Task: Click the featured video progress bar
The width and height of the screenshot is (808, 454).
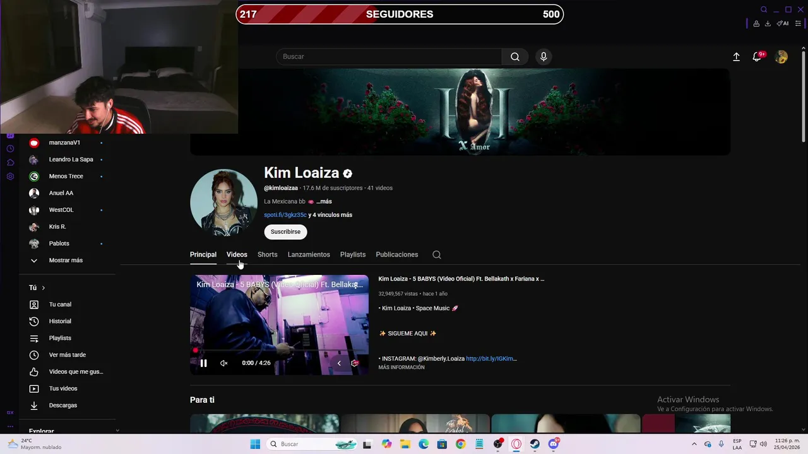Action: 279,351
